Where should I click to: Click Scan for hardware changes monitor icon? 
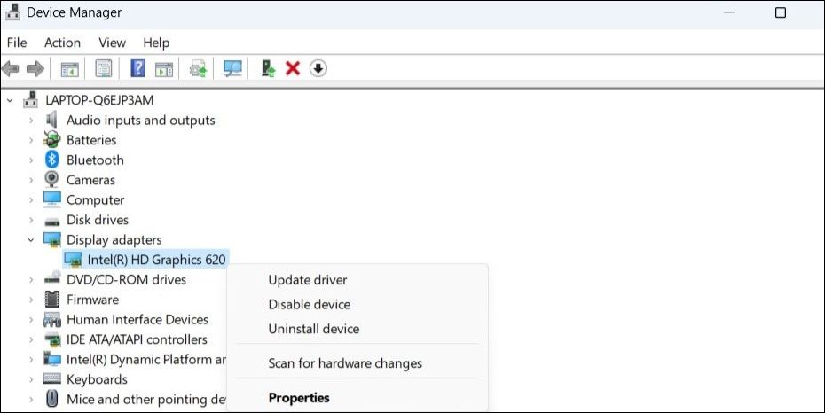click(232, 68)
